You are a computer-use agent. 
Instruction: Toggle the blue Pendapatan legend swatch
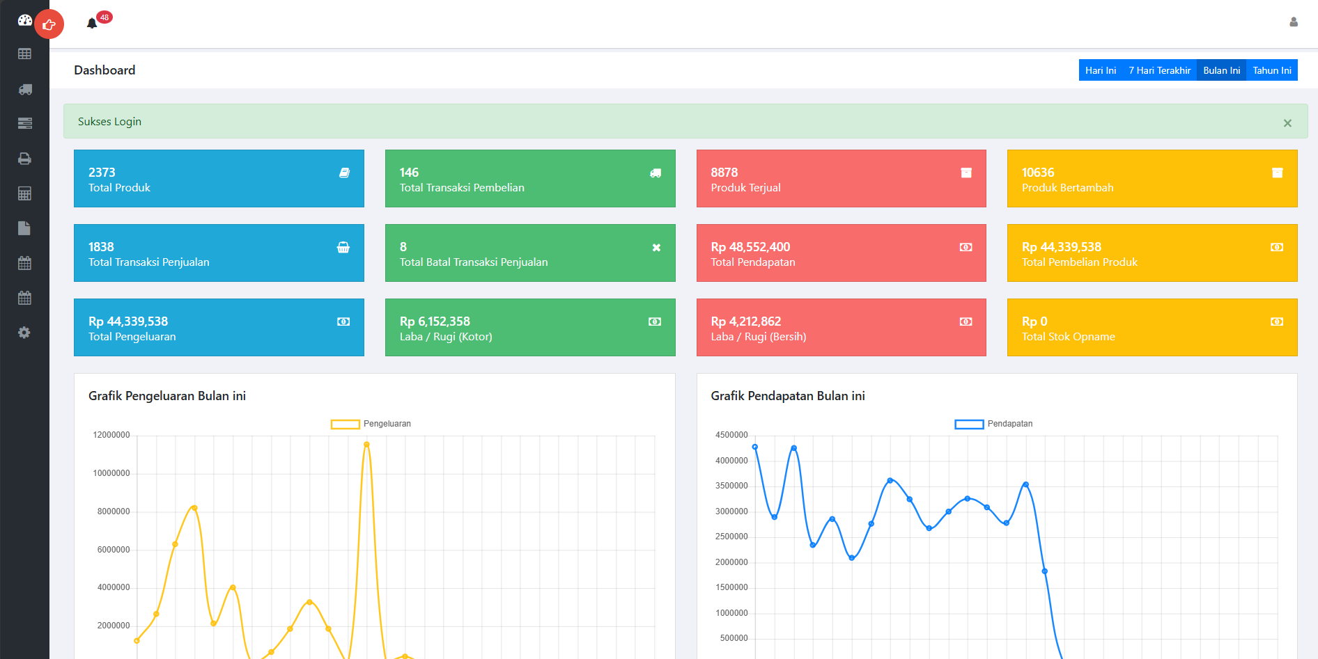tap(969, 424)
